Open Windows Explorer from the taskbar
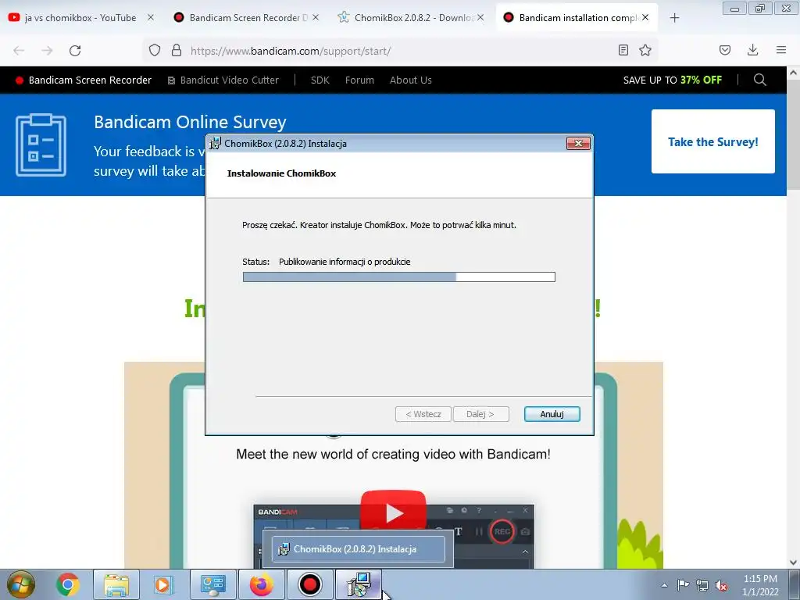The height and width of the screenshot is (600, 800). point(116,584)
